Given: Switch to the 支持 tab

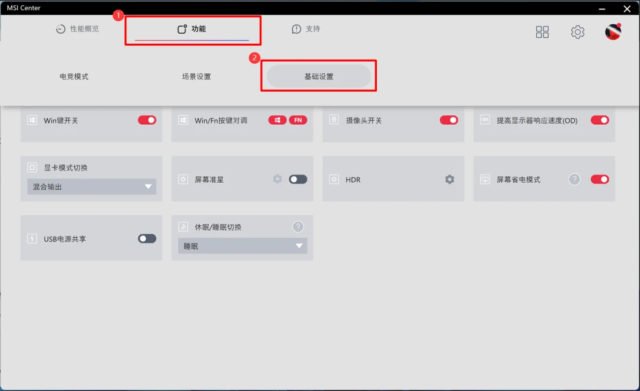Looking at the screenshot, I should click(x=306, y=29).
